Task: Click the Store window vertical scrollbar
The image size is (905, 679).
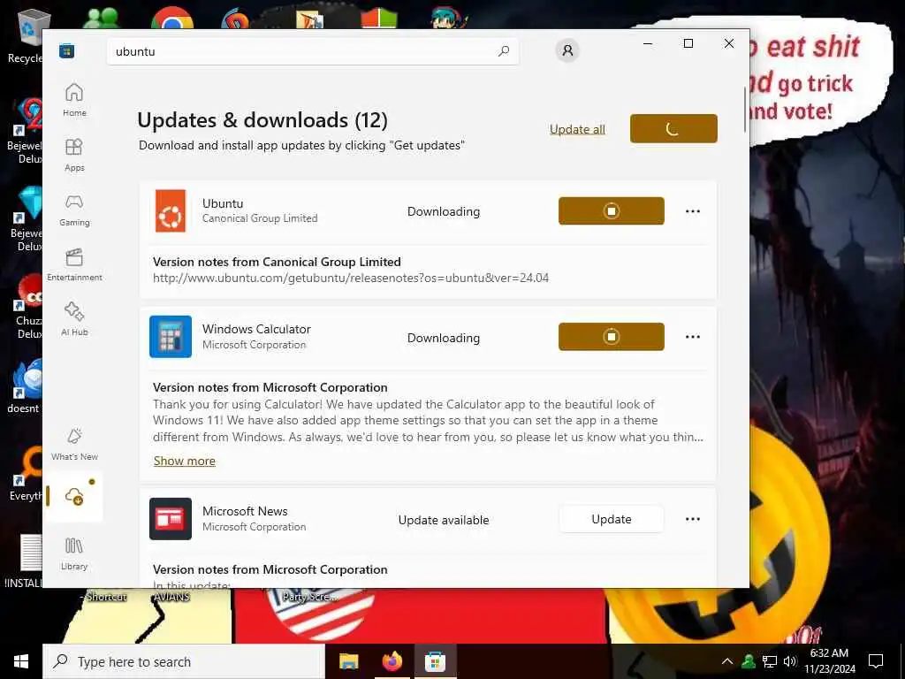Action: pos(745,110)
